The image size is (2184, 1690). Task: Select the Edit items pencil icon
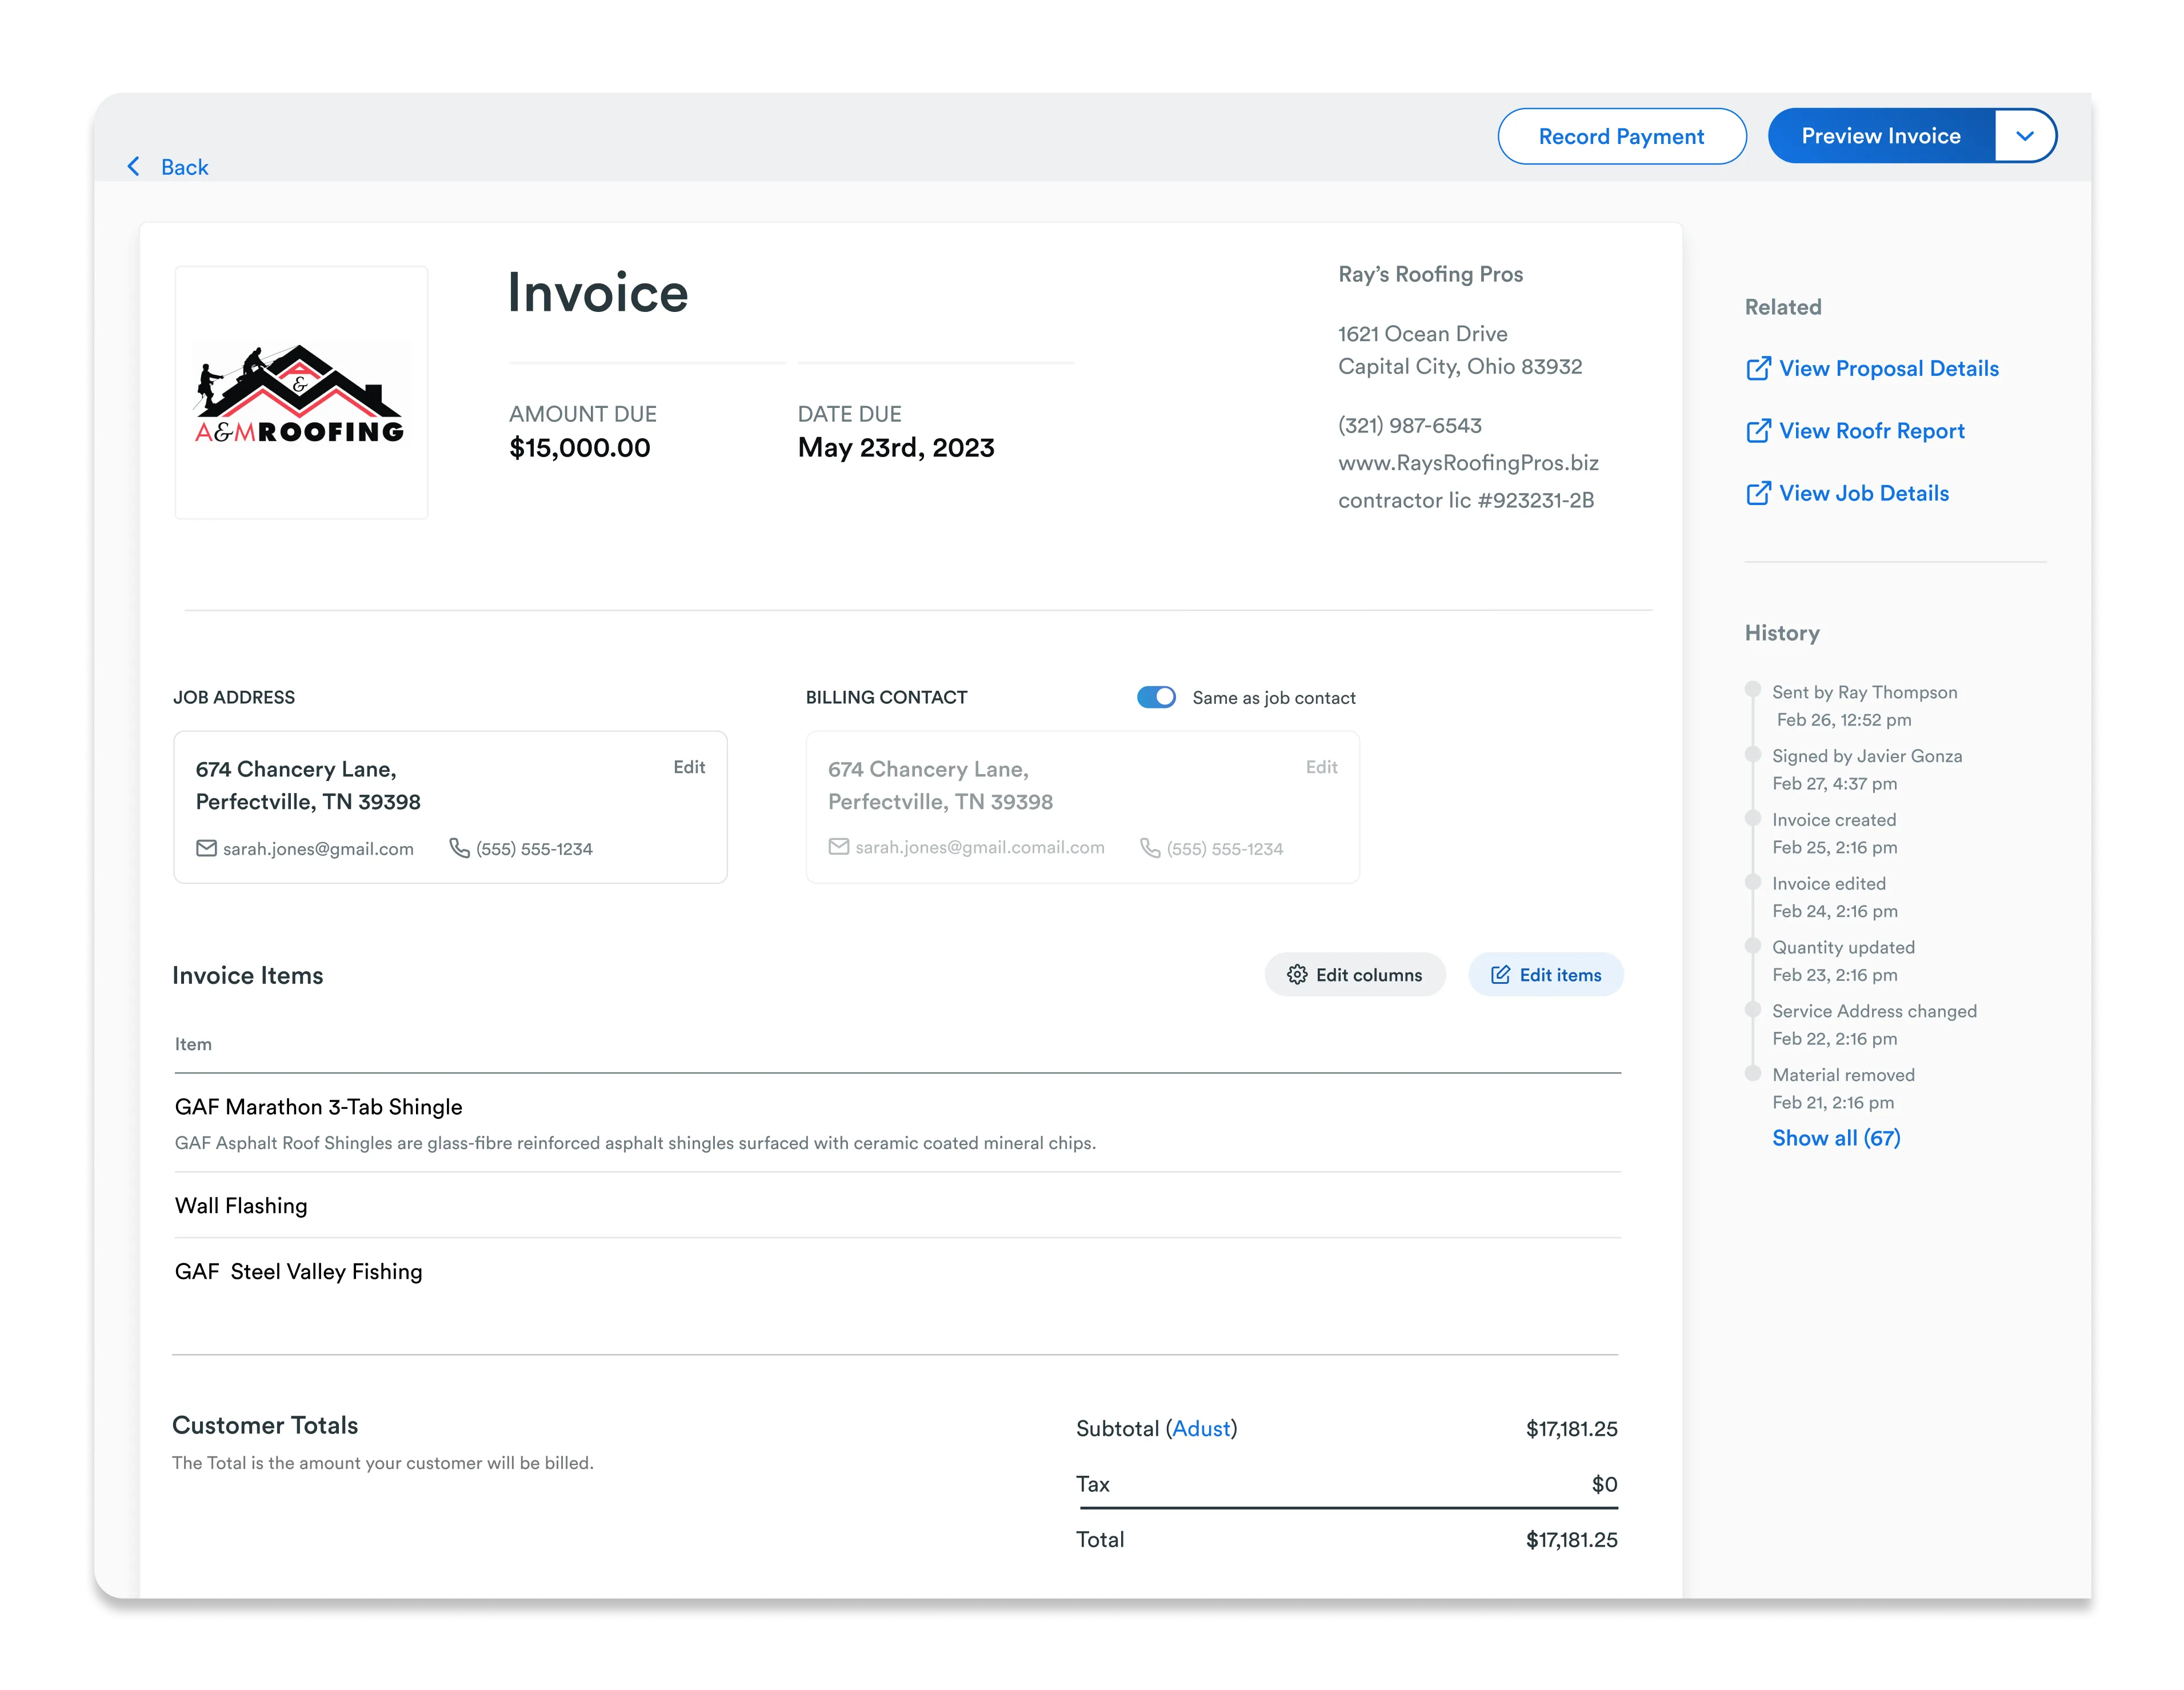click(x=1502, y=974)
